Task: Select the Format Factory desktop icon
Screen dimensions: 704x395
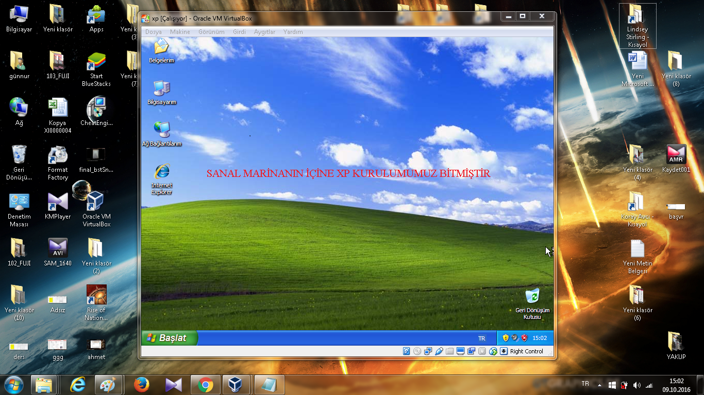Action: 58,163
